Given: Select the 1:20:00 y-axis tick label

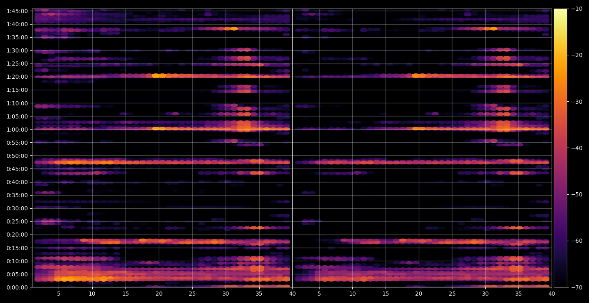Looking at the screenshot, I should pyautogui.click(x=17, y=77).
